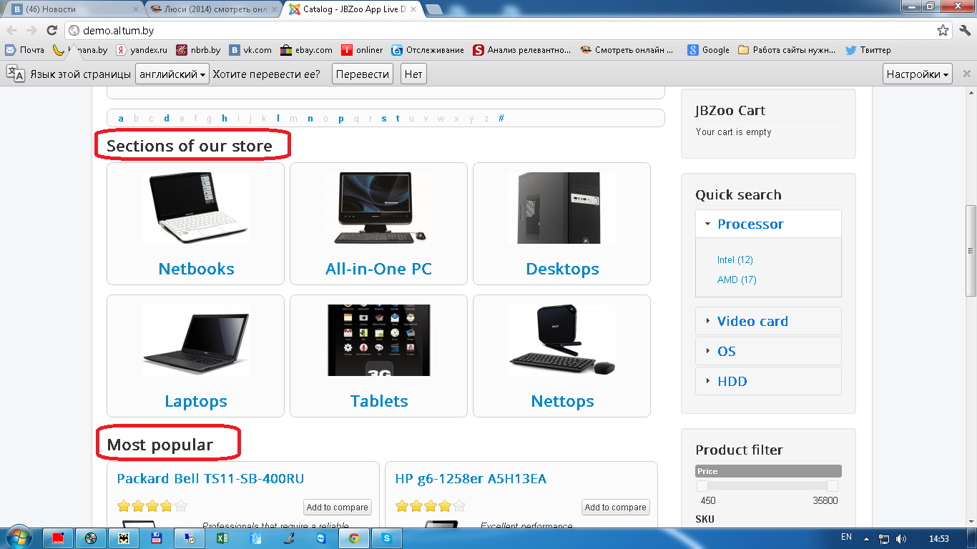
Task: Open the Отслеживание bookmark
Action: pos(428,50)
